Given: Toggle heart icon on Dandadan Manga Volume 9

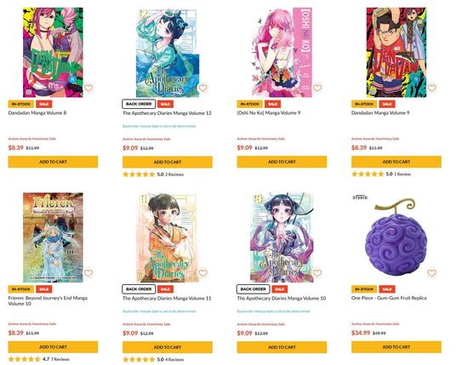Looking at the screenshot, I should pos(431,88).
